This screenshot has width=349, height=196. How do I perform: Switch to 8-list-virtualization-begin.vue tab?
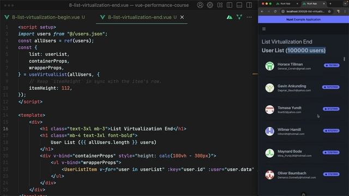[x=46, y=17]
